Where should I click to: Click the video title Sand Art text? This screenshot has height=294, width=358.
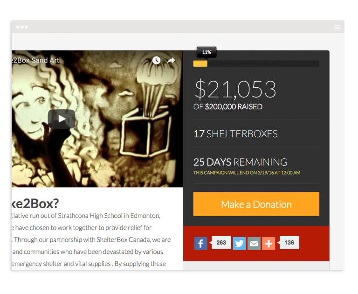[35, 60]
